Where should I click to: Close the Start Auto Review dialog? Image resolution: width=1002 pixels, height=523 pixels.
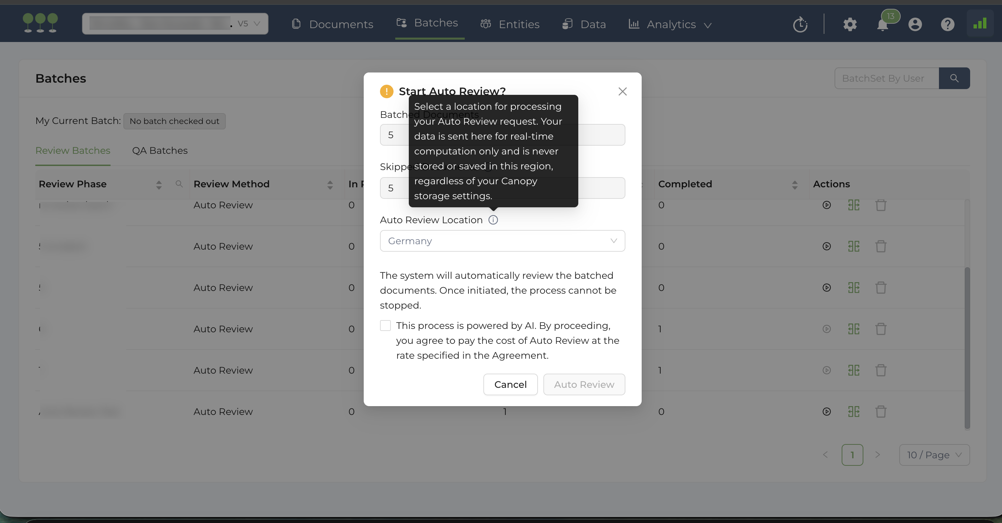point(622,91)
